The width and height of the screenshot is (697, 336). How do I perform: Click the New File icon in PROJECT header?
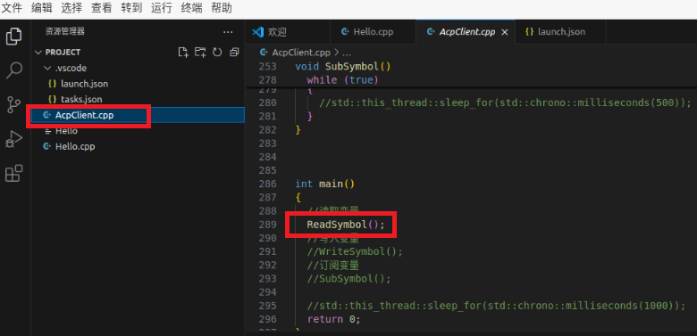coord(183,53)
